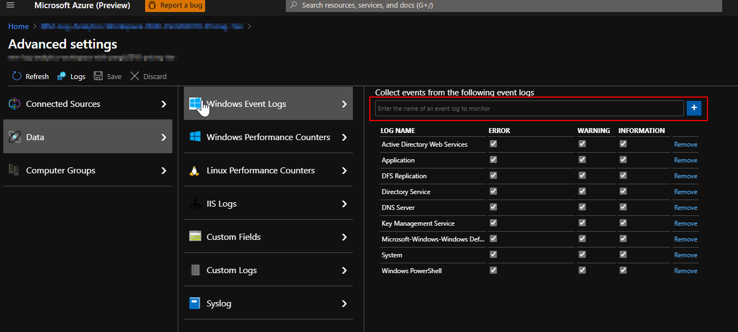
Task: Remove the Windows PowerShell log
Action: point(686,271)
